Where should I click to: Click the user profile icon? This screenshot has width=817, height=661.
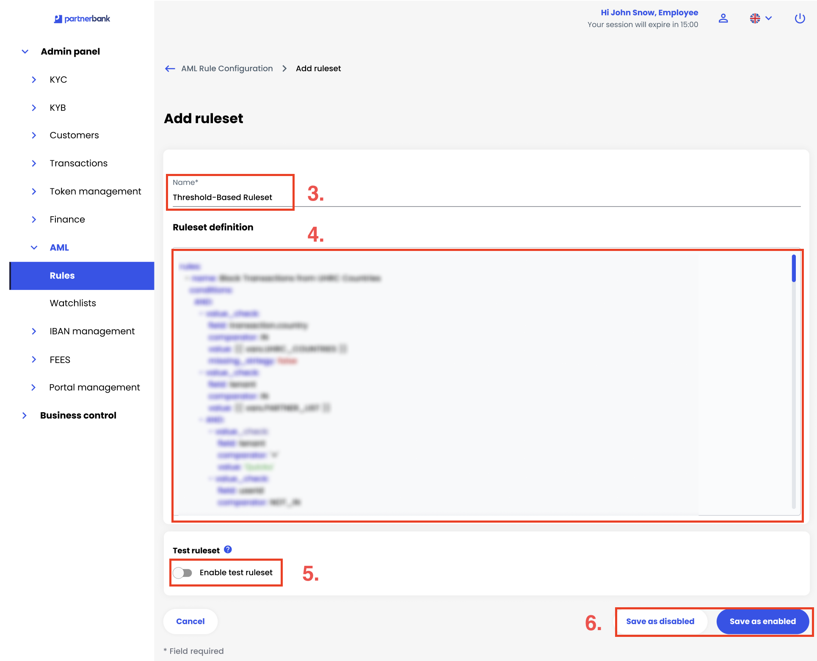pyautogui.click(x=723, y=18)
